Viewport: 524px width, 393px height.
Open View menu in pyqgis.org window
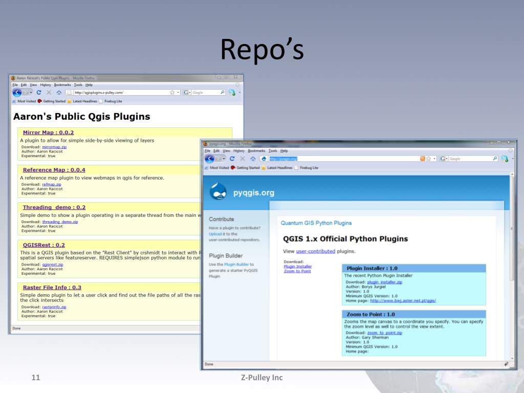click(227, 151)
